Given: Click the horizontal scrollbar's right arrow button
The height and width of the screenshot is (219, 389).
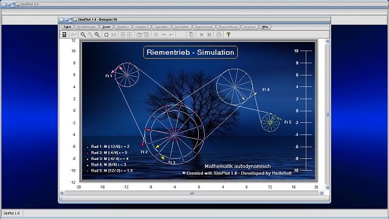Looking at the screenshot, I should click(322, 193).
